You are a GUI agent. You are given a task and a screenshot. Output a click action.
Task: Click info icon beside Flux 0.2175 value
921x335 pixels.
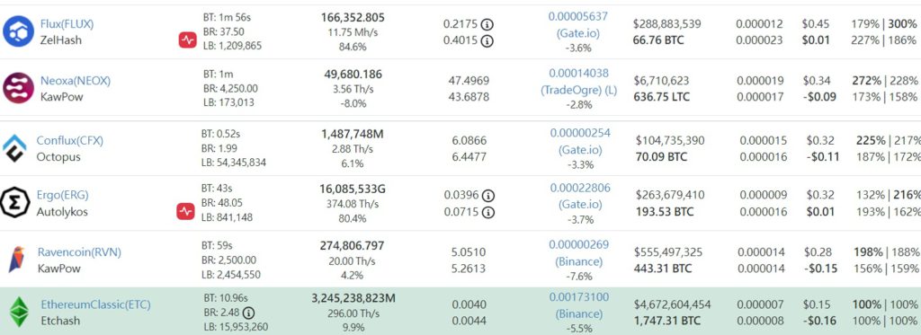pos(487,24)
